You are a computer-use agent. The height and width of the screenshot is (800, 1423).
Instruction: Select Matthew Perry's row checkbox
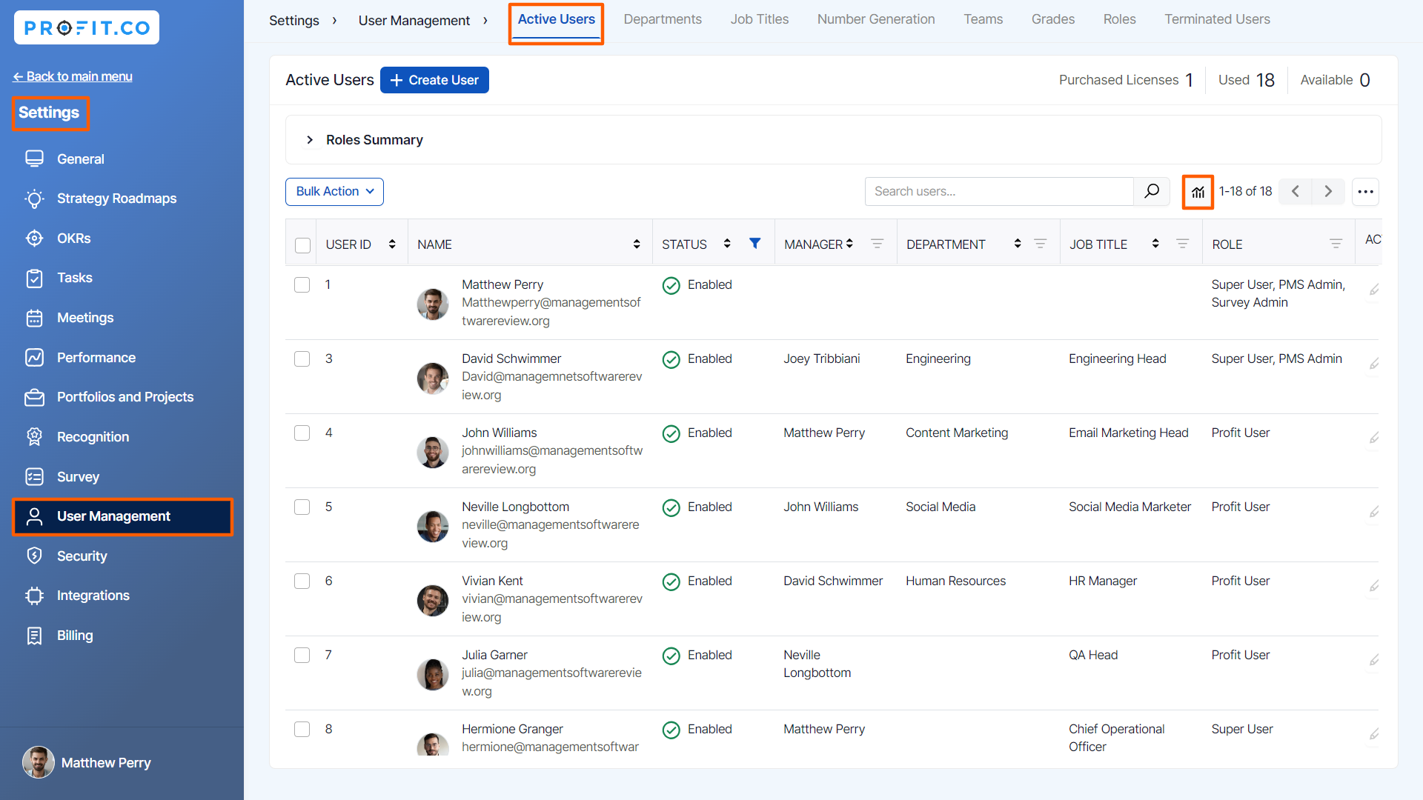(x=302, y=285)
